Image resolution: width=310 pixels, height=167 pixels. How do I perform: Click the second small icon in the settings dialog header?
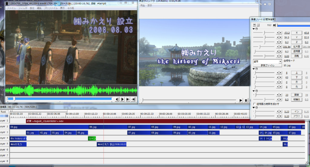(258, 25)
